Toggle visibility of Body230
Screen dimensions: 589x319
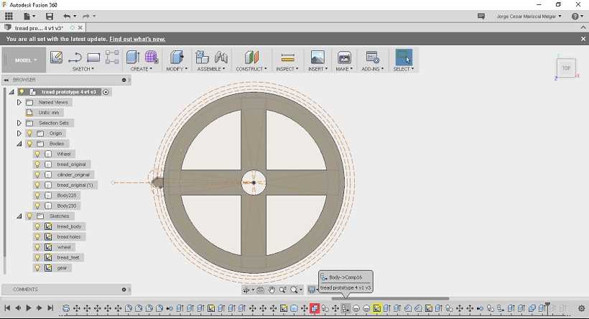37,206
